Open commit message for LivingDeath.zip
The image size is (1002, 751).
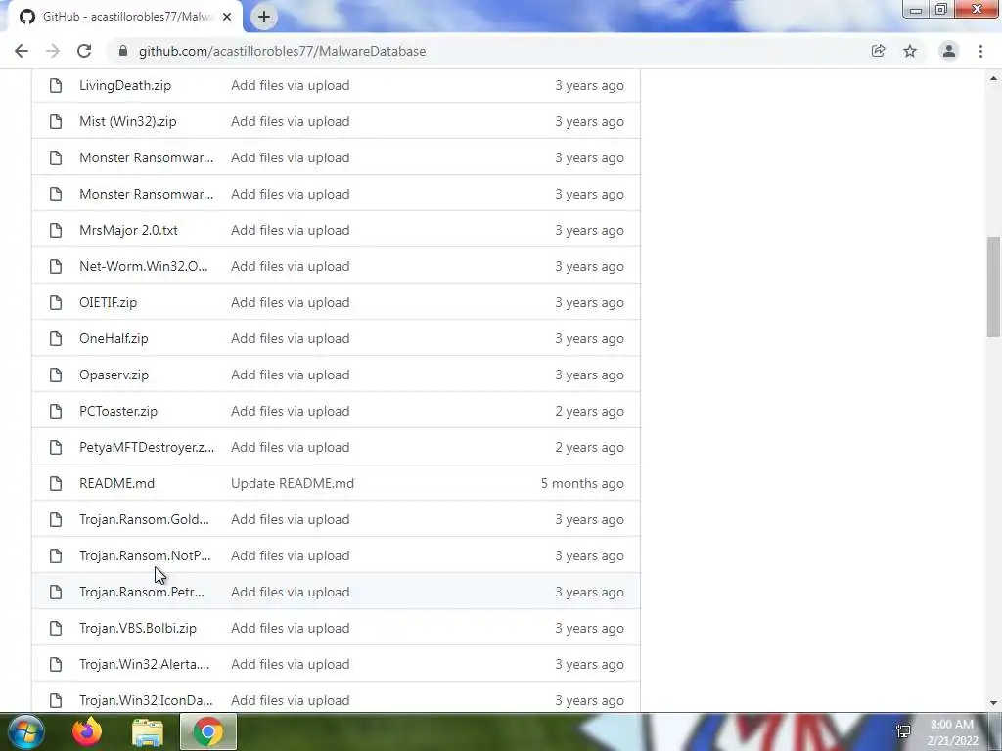(x=290, y=86)
